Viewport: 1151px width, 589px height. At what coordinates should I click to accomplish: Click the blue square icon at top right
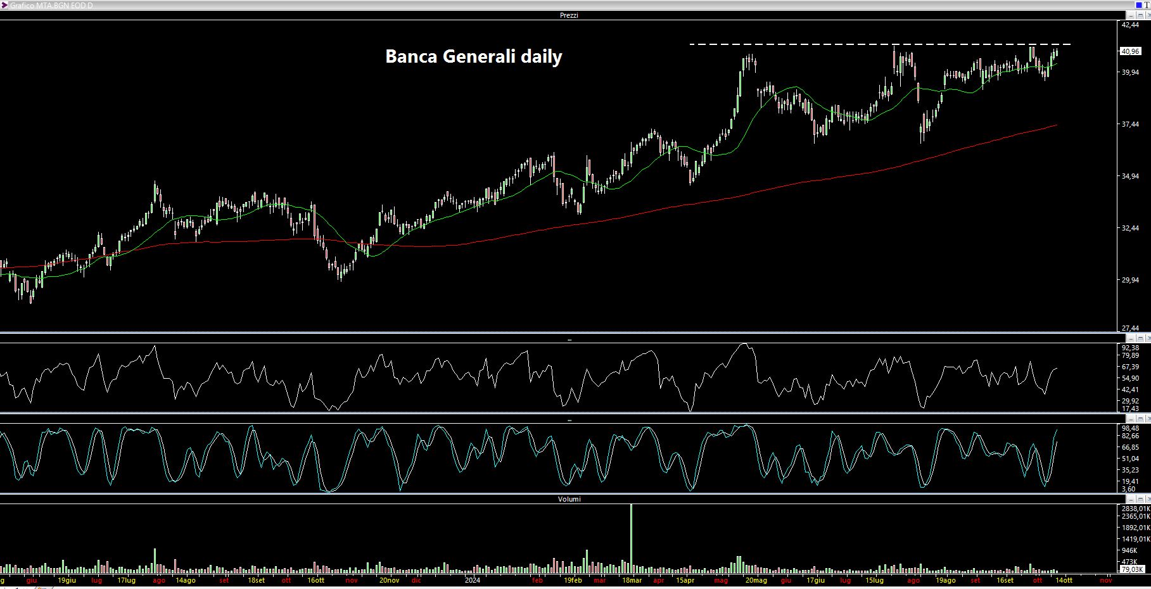tap(1139, 5)
